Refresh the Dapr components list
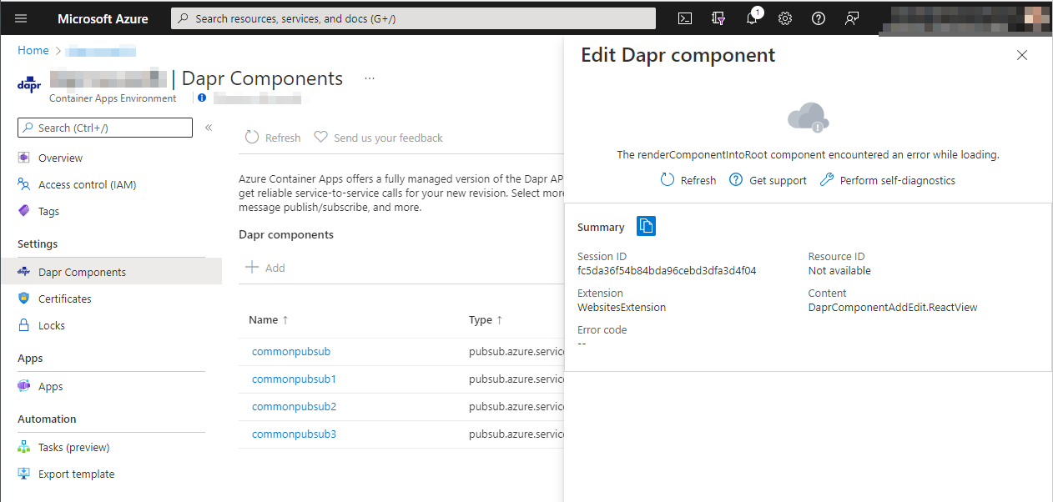Viewport: 1053px width, 502px height. [272, 137]
